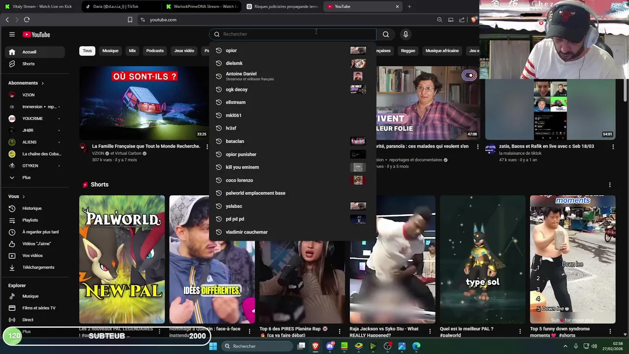The image size is (629, 354).
Task: Select suggestion "Antoine Daniel"
Action: pos(292,76)
